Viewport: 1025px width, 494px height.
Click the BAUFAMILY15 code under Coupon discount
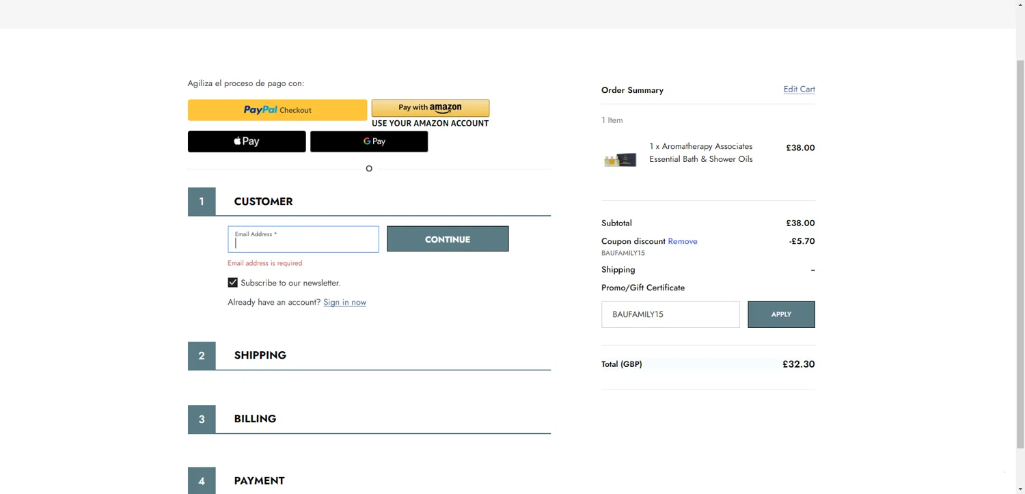pos(623,253)
